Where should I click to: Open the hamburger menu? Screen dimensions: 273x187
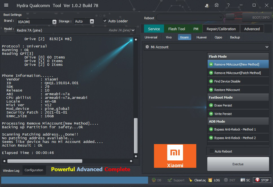6,5
